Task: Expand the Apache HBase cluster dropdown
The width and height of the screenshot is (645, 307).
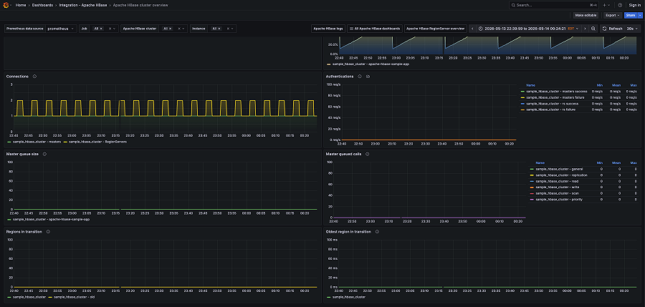Action: point(184,29)
